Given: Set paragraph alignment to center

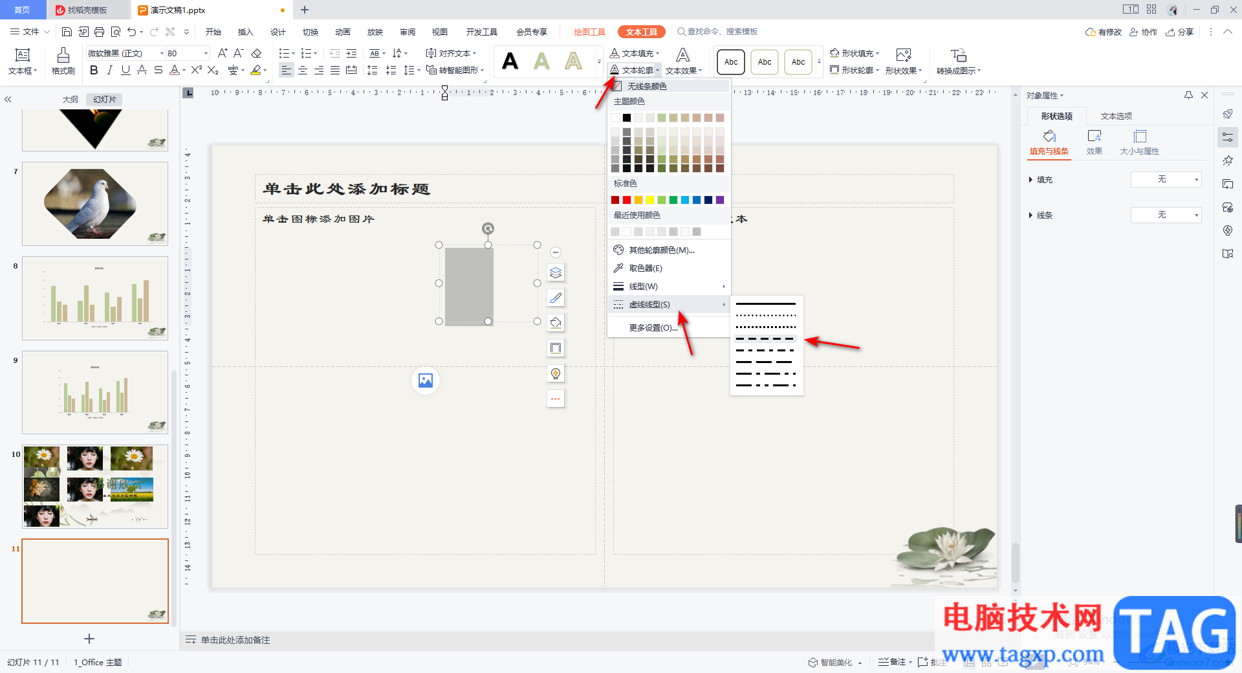Looking at the screenshot, I should tap(303, 70).
